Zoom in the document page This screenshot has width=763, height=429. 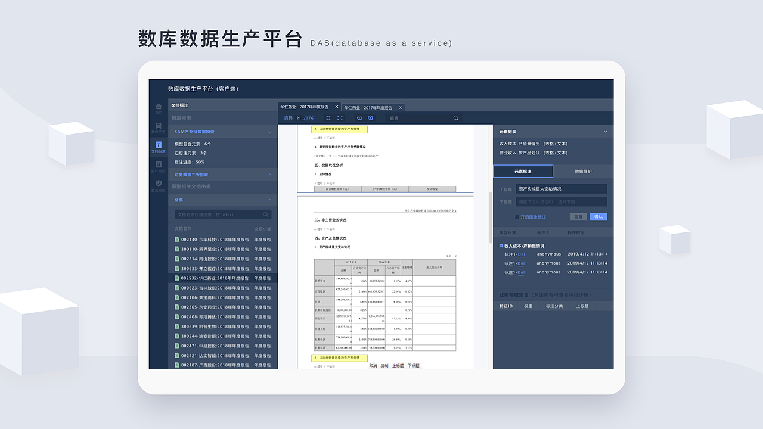tap(371, 118)
